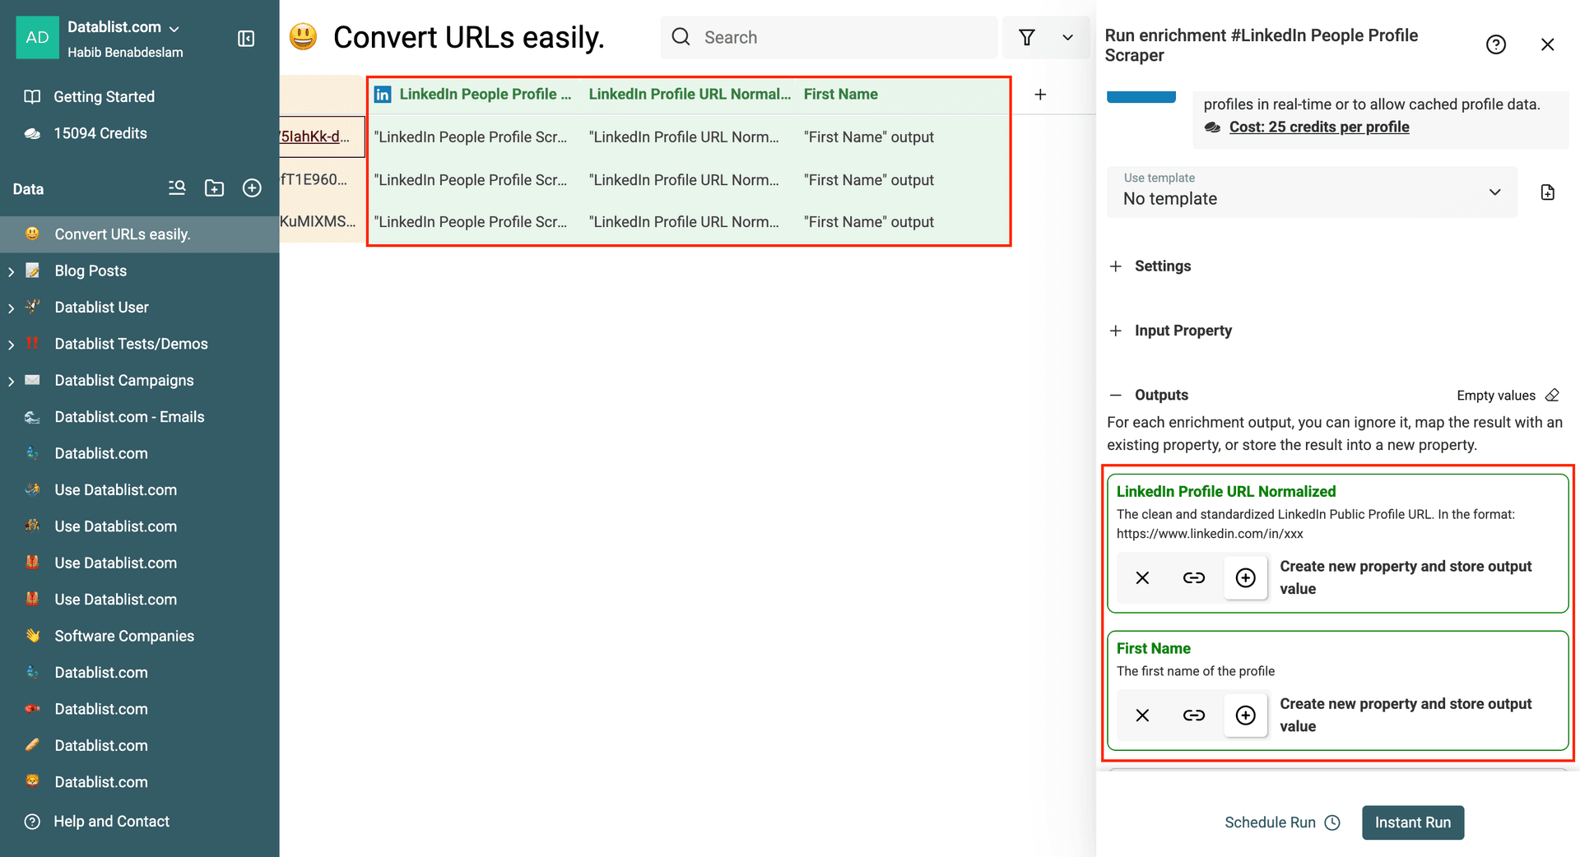1580x857 pixels.
Task: Collapse the left sidebar with the panel icon
Action: [245, 39]
